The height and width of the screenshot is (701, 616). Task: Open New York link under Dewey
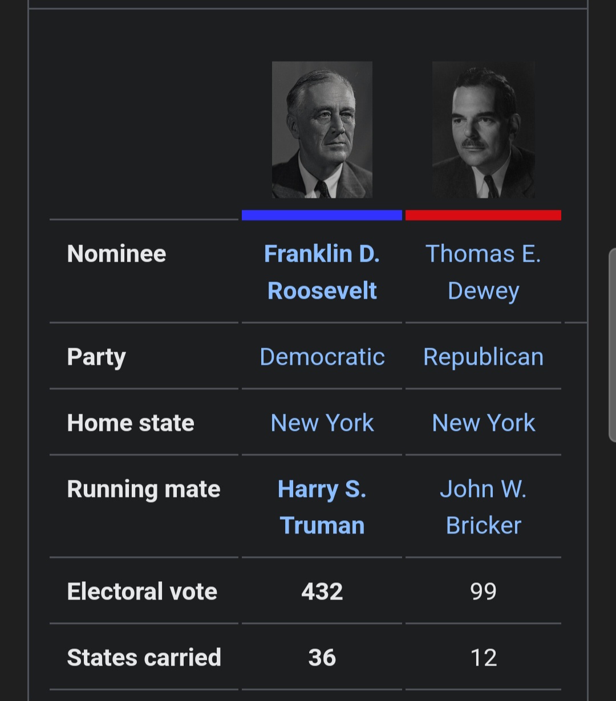pos(484,423)
